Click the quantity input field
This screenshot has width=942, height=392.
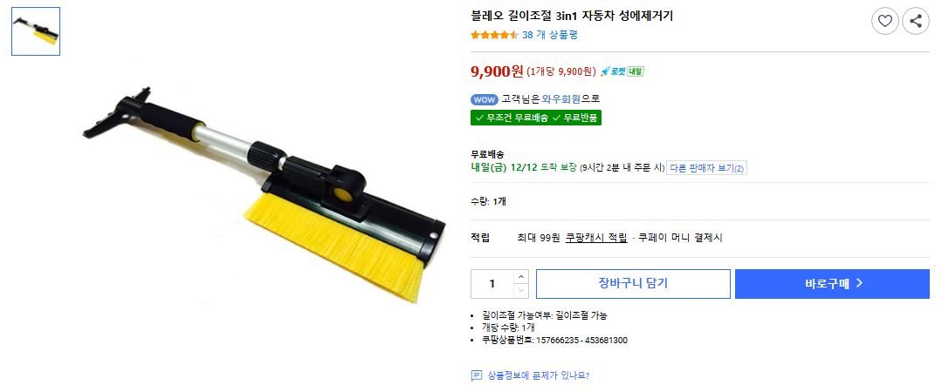(492, 284)
